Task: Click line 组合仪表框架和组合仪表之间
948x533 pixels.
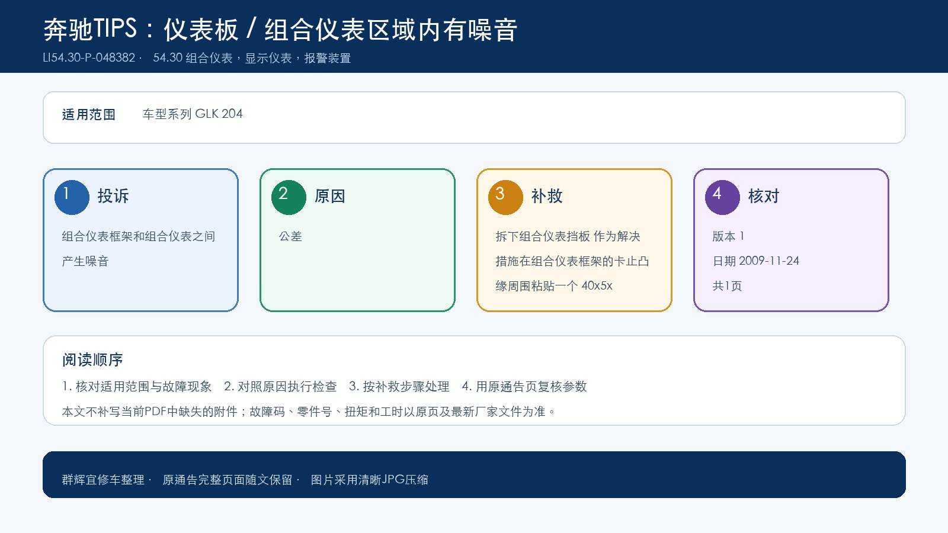Action: (x=139, y=236)
